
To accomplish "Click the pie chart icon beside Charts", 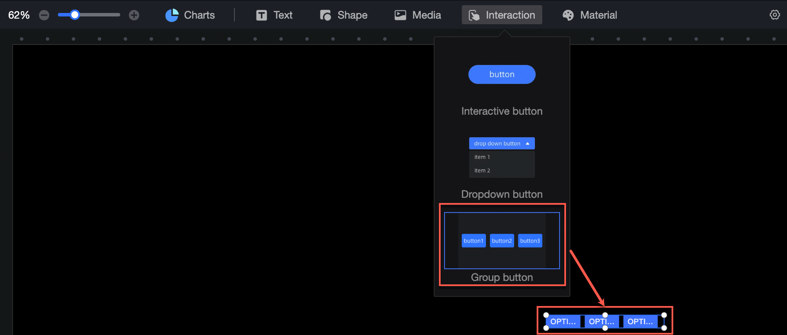I will (172, 15).
